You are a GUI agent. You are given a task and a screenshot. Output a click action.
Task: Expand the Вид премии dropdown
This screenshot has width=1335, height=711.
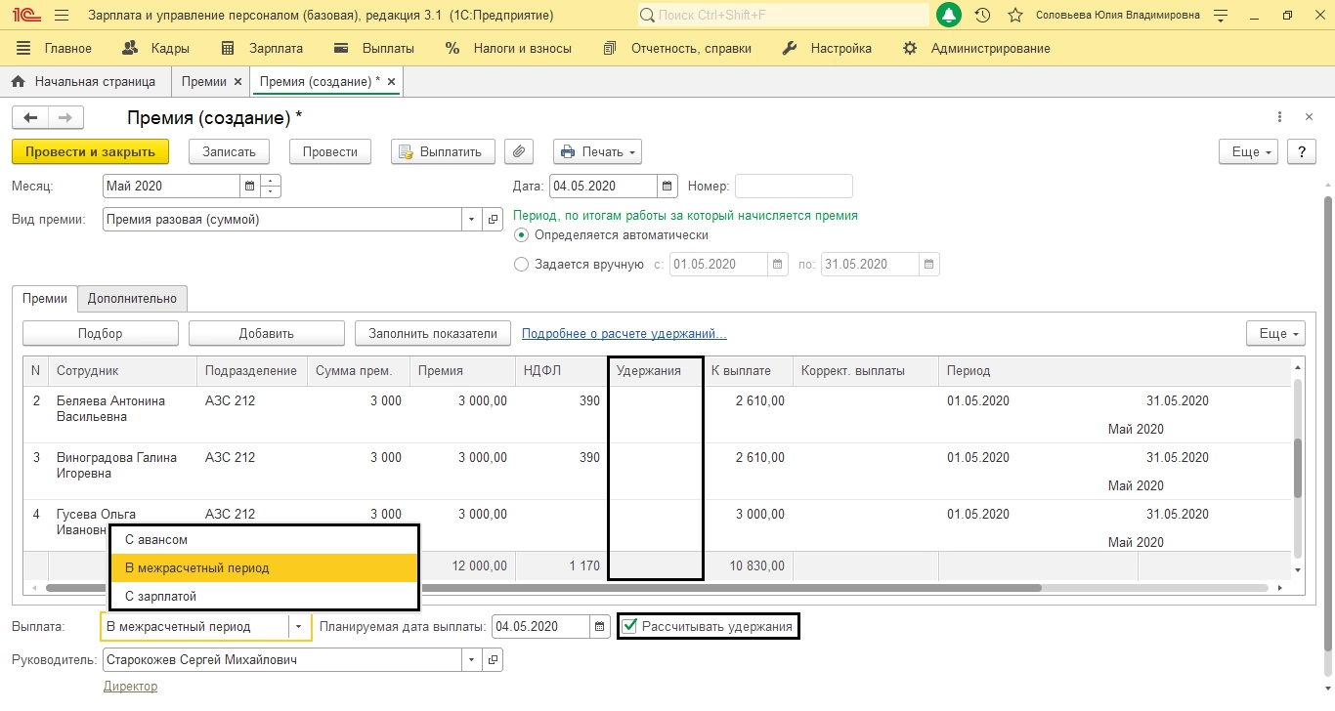coord(472,220)
